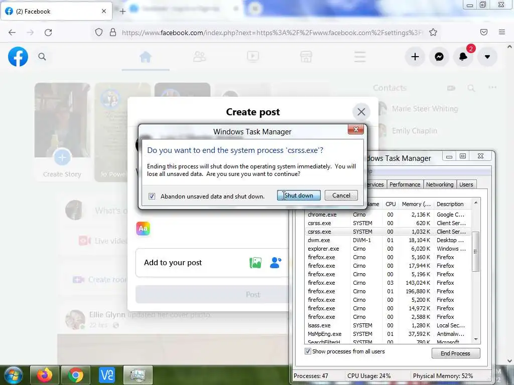Screen dimensions: 514x385
Task: Click the Aa background color icon
Action: [143, 229]
